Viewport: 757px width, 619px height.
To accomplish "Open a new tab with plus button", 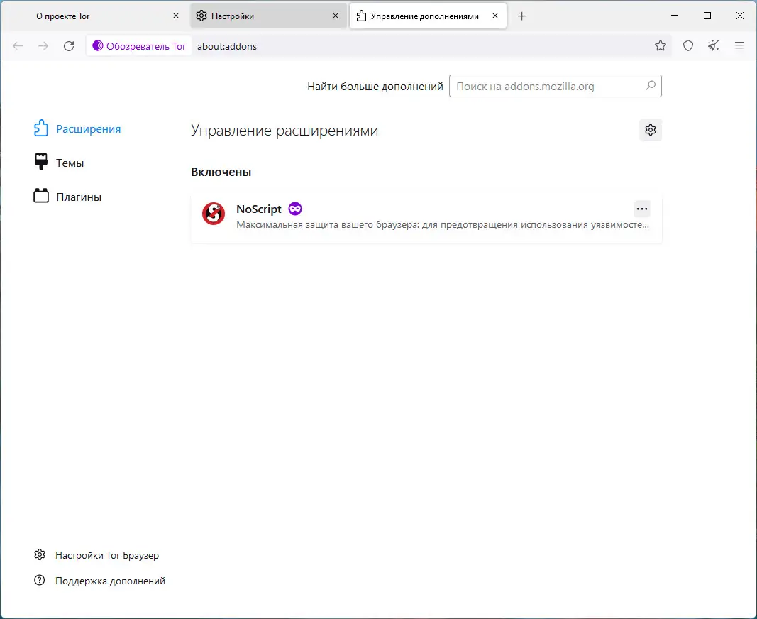I will point(522,16).
